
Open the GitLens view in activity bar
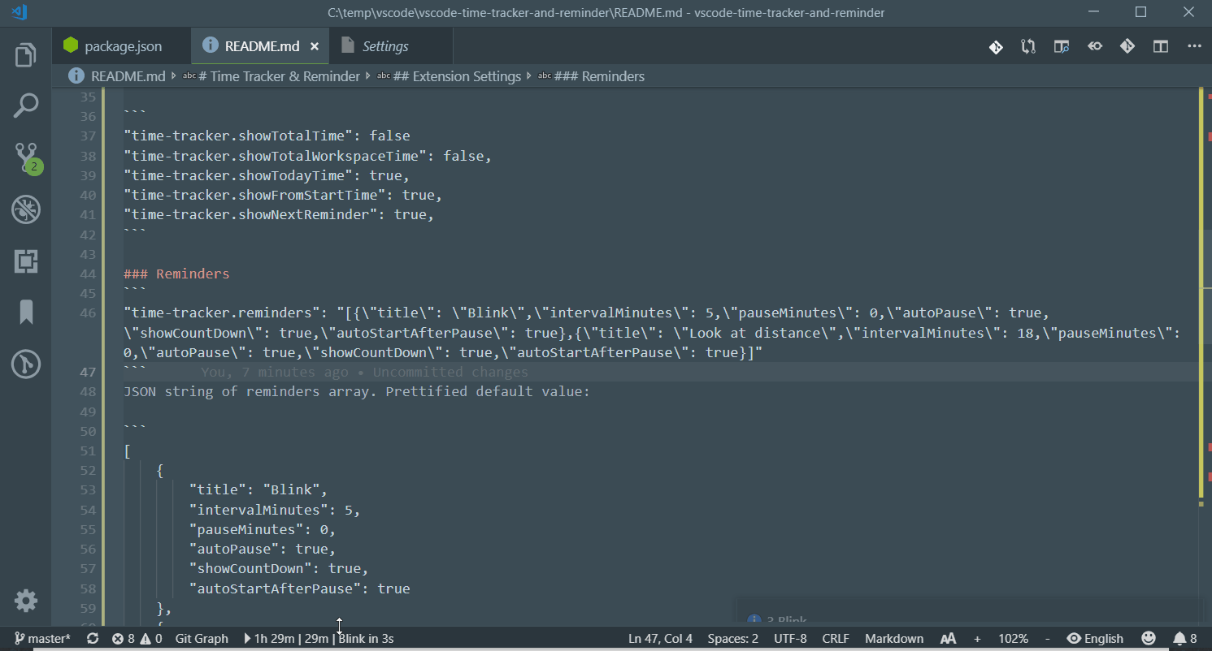26,364
